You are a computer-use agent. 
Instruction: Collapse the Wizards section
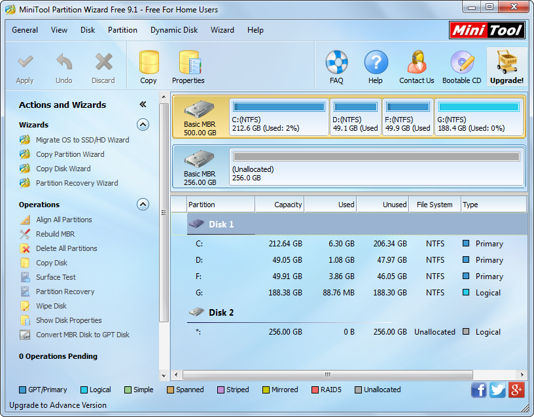143,125
